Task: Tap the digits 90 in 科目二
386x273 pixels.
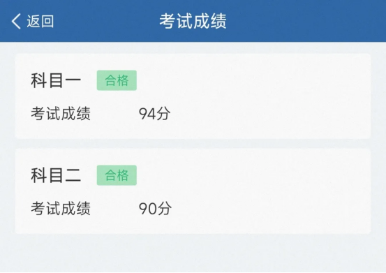Action: click(x=147, y=209)
